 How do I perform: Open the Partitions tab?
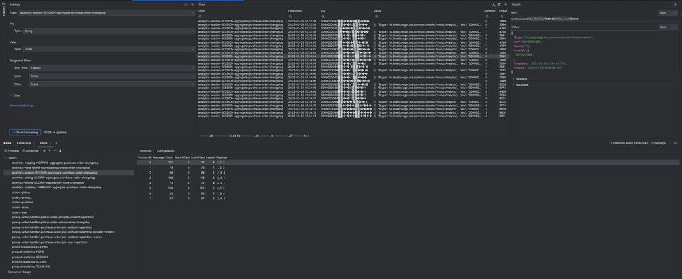(145, 150)
